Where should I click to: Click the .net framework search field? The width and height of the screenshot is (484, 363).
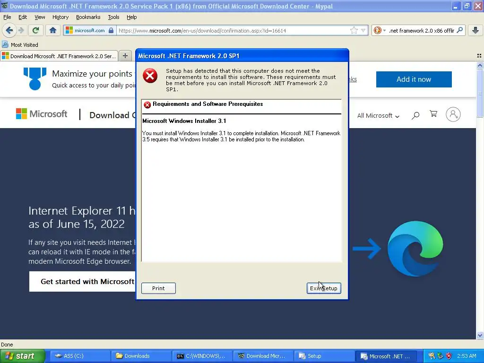(x=421, y=31)
